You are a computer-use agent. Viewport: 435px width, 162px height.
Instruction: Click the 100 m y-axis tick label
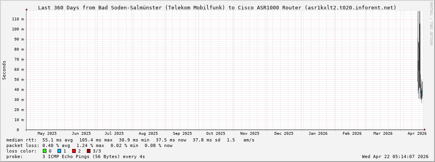[17, 29]
